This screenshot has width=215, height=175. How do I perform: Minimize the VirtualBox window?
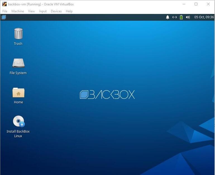point(184,4)
